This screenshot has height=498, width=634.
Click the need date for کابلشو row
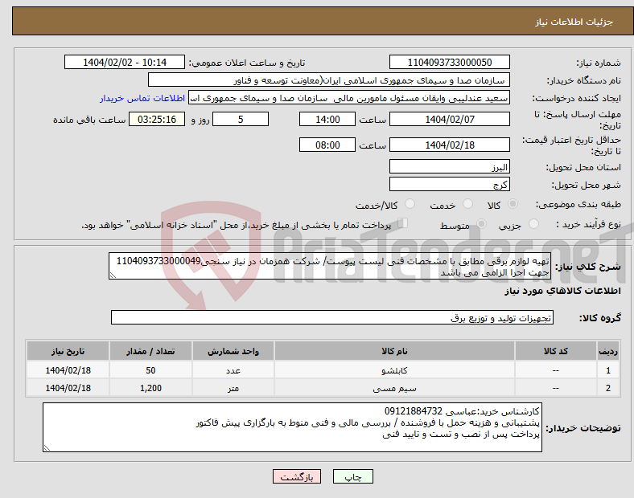tap(68, 370)
